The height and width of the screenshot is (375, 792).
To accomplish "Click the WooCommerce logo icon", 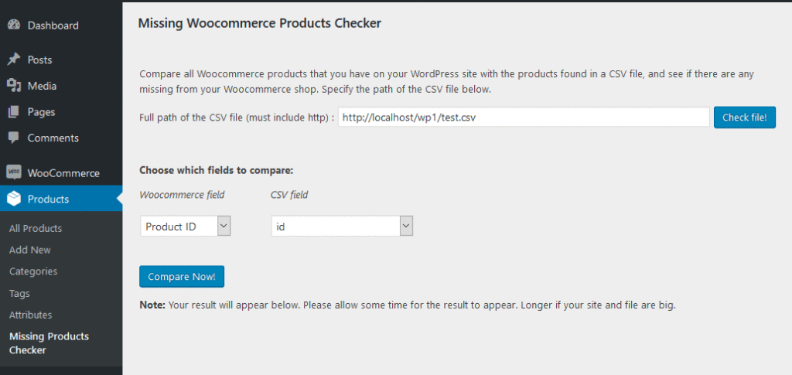I will tap(14, 172).
